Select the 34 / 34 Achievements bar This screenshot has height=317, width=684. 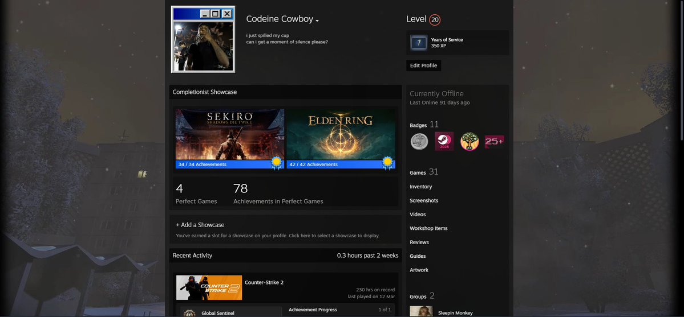pyautogui.click(x=230, y=164)
